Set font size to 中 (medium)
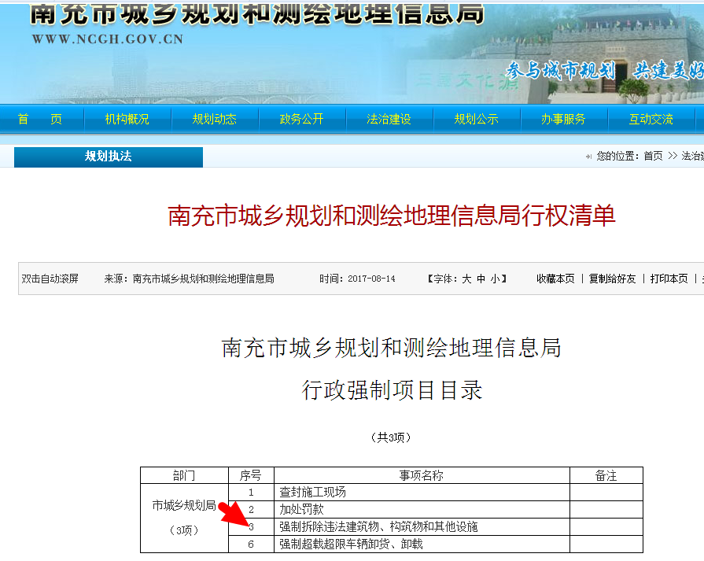Viewport: 704px width, 561px height. tap(481, 279)
